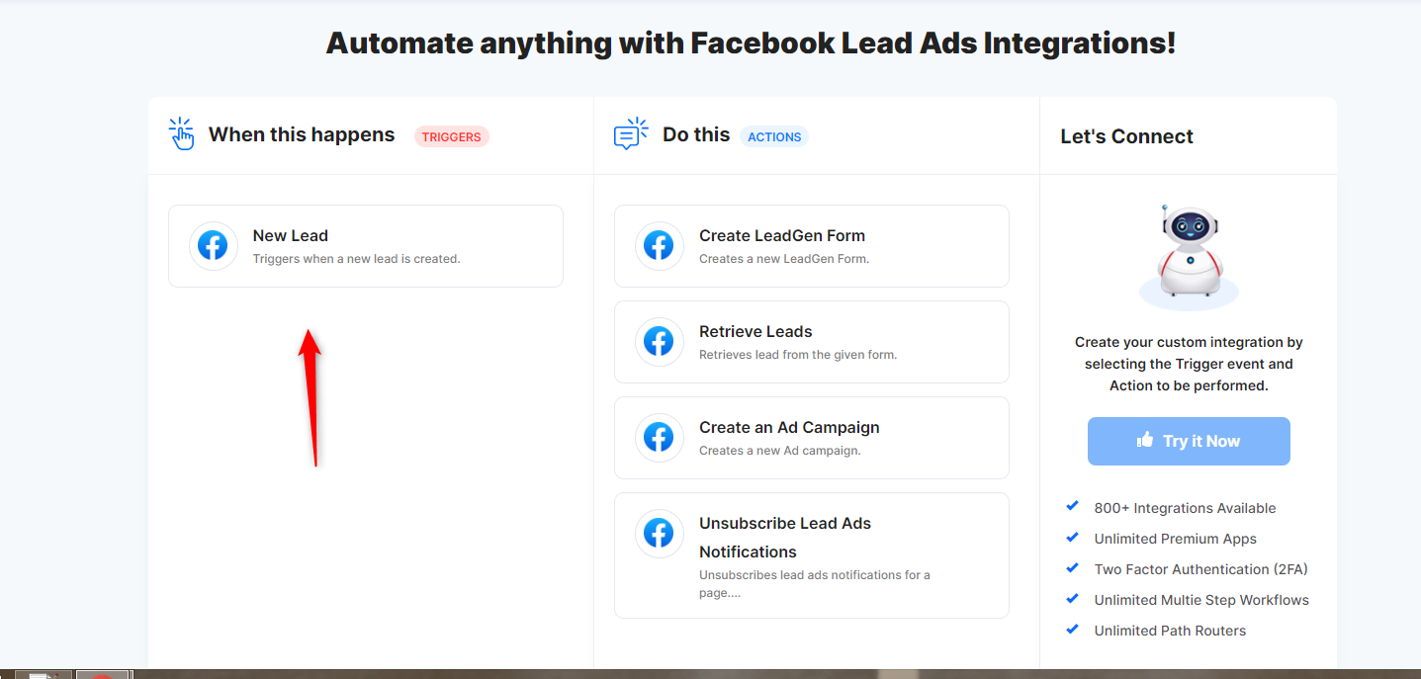Open the notepad app in the taskbar
This screenshot has height=679, width=1421.
tap(44, 674)
